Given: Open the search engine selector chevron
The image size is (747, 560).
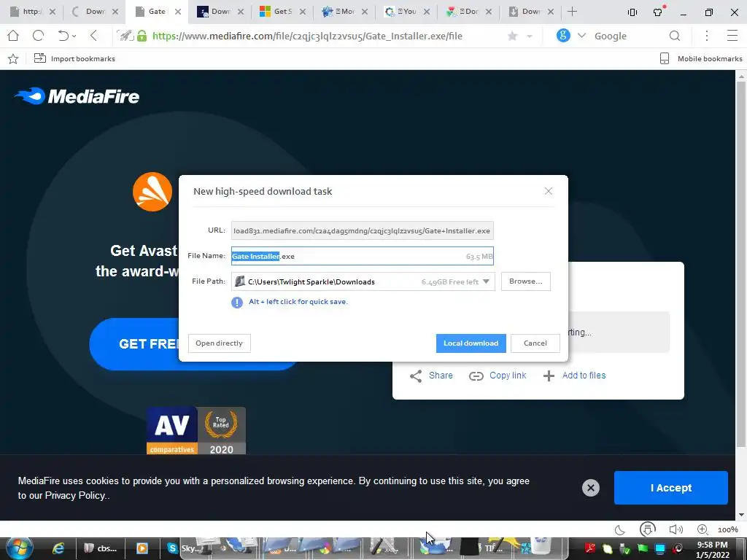Looking at the screenshot, I should click(x=581, y=36).
